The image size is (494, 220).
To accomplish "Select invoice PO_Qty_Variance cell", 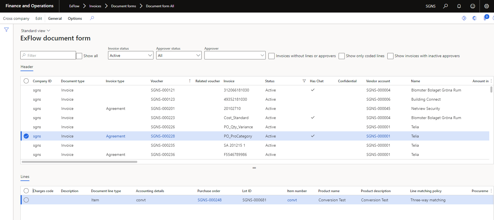I will (x=238, y=127).
